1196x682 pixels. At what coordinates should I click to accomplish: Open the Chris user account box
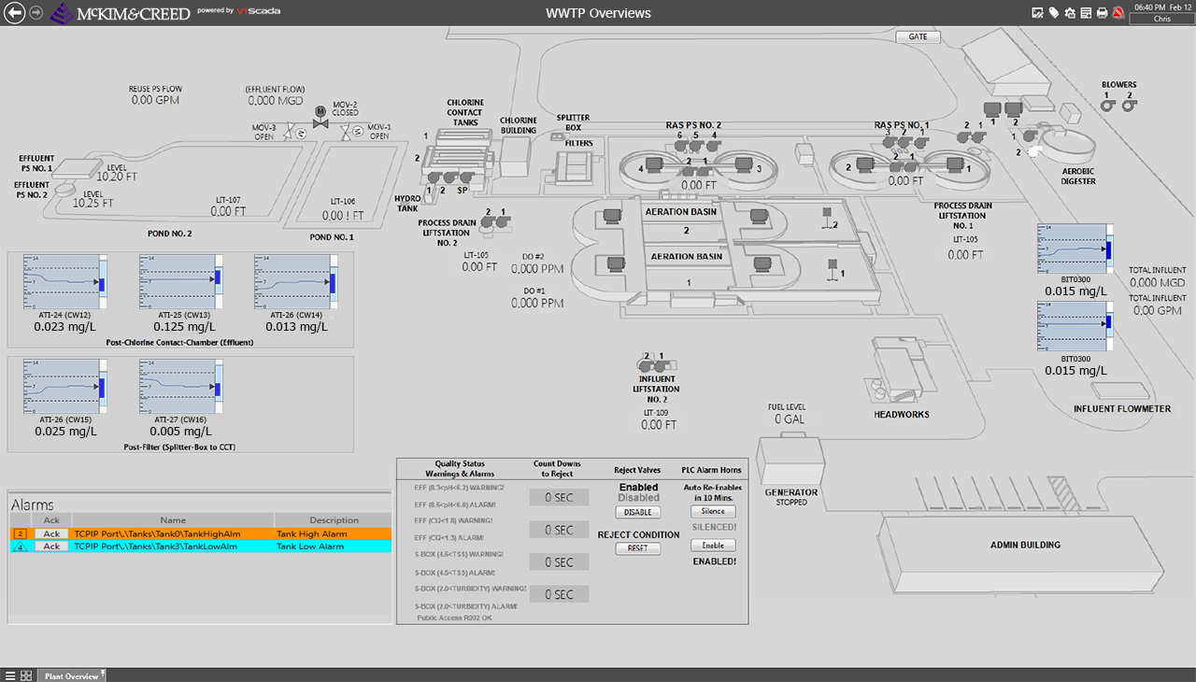click(x=1161, y=19)
